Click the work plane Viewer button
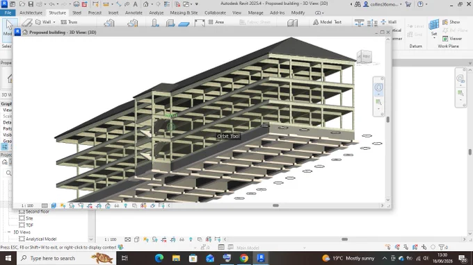This screenshot has width=473, height=265. (452, 39)
